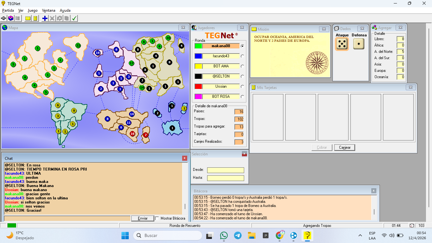
Task: Click the connect plug toolbar icon
Action: point(4,18)
